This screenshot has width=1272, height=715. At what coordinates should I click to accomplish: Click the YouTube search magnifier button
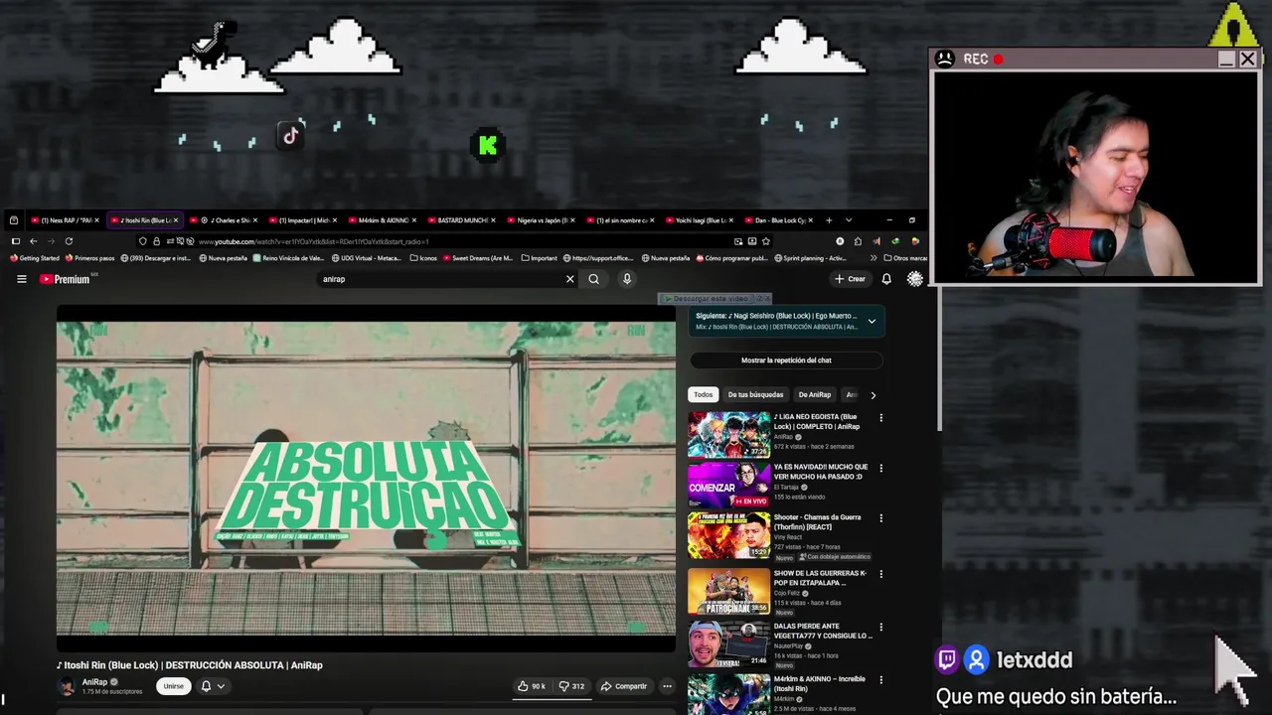593,279
